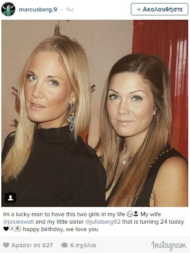Open the @juliaberg92 mention link
190x253 pixels.
pos(102,222)
